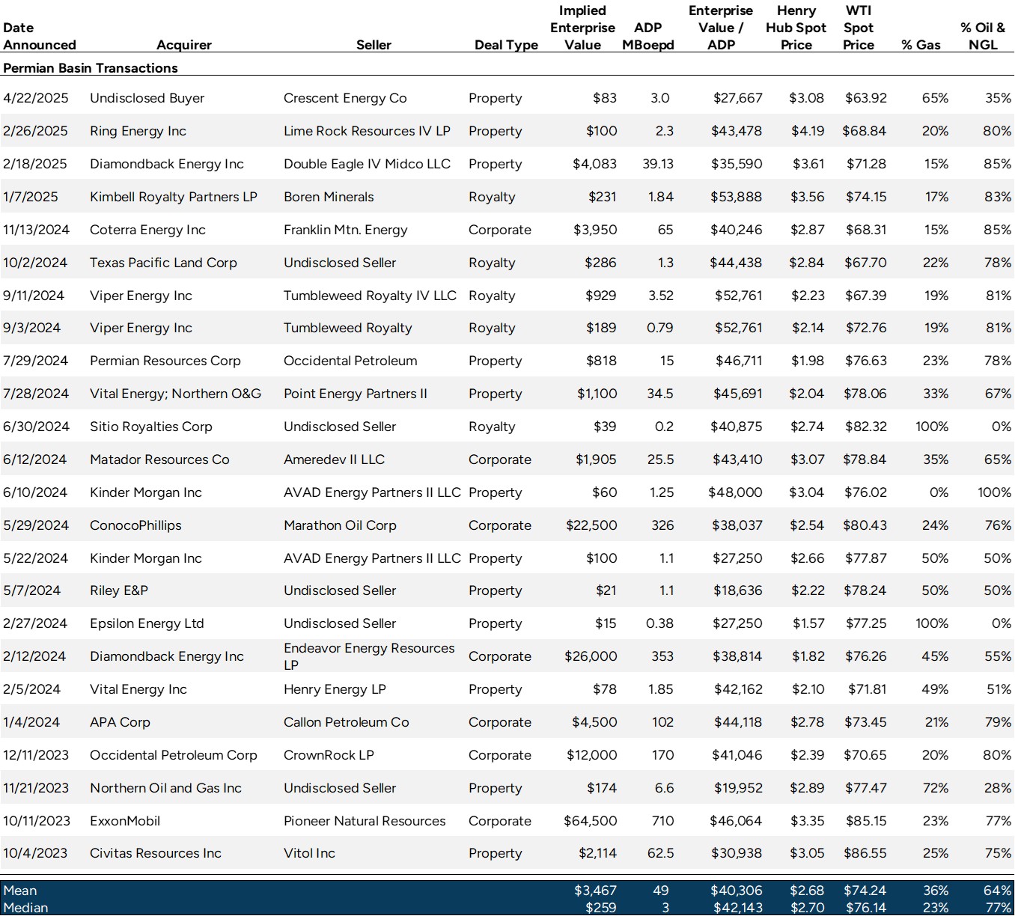Viewport: 1015px width, 916px height.
Task: Click the '$4,083' enterprise value cell
Action: point(595,164)
